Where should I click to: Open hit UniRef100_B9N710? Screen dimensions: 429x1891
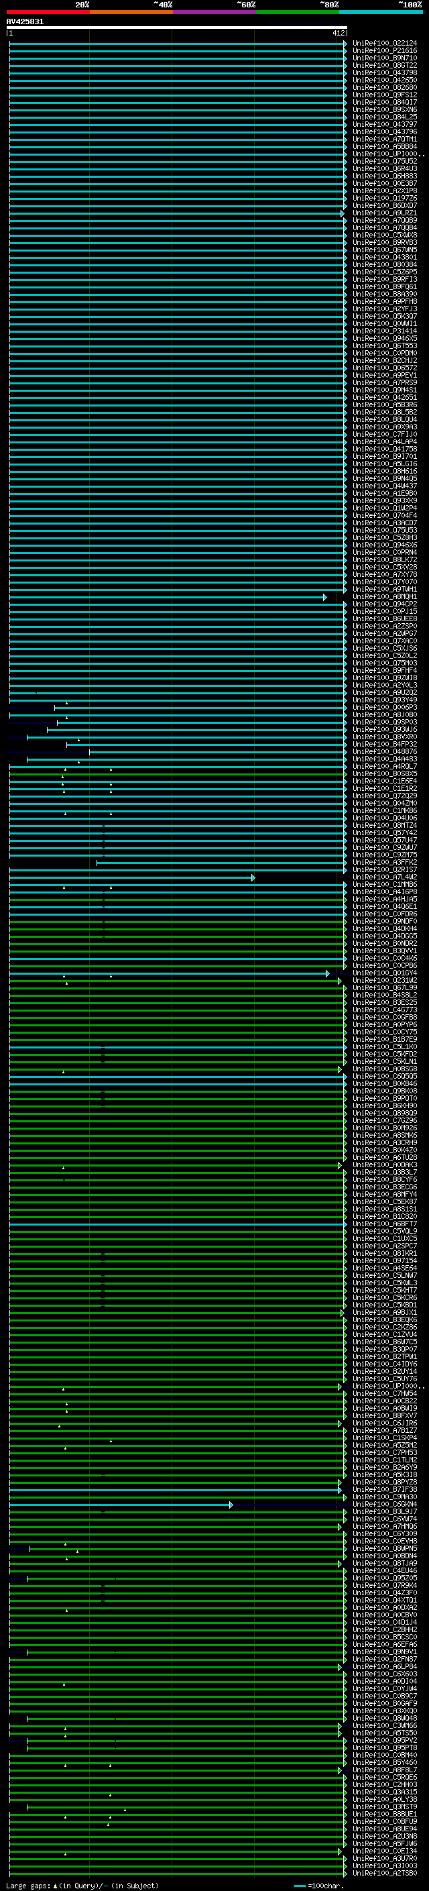[385, 58]
